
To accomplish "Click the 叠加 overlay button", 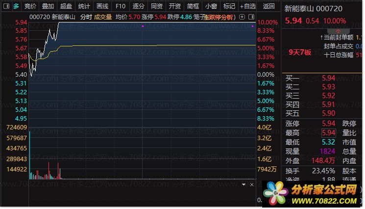I will [48, 6].
